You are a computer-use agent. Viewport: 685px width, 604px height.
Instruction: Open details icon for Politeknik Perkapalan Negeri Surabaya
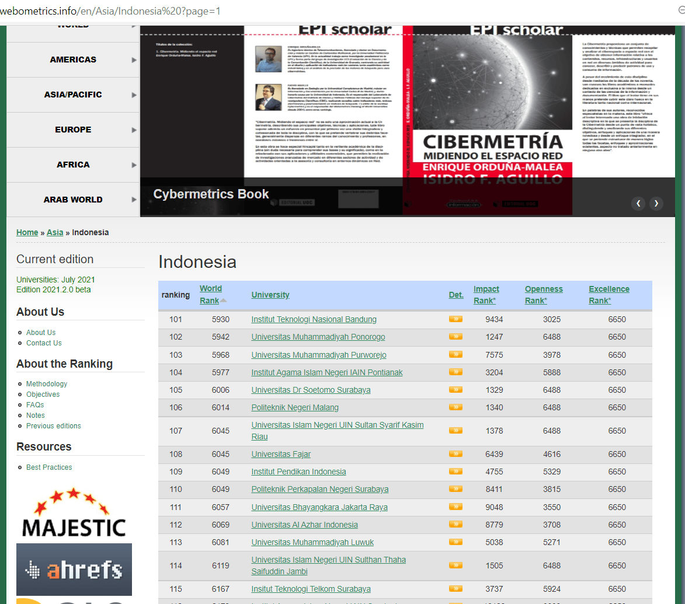point(455,489)
